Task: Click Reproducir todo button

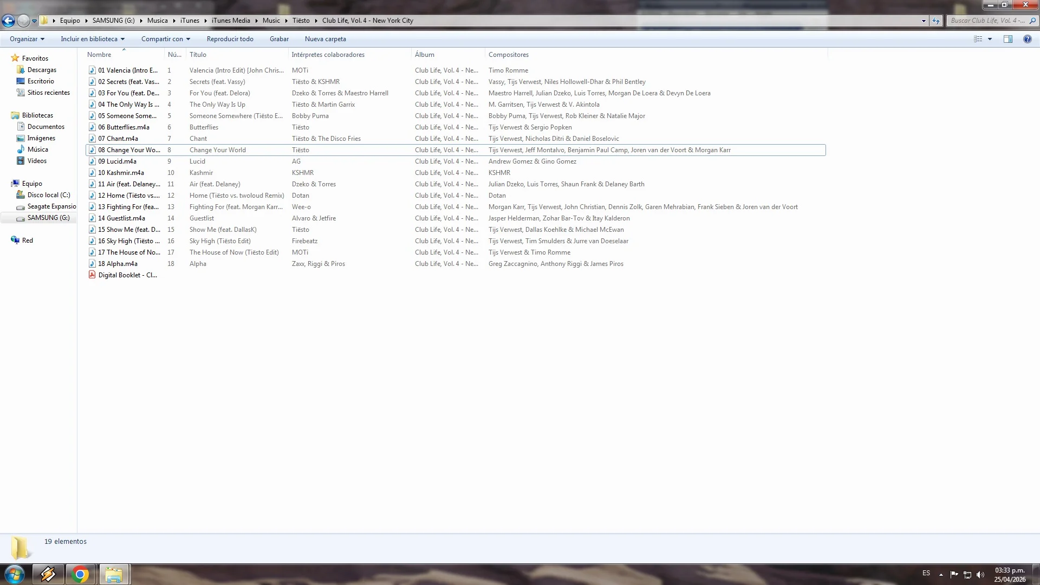Action: coord(230,39)
